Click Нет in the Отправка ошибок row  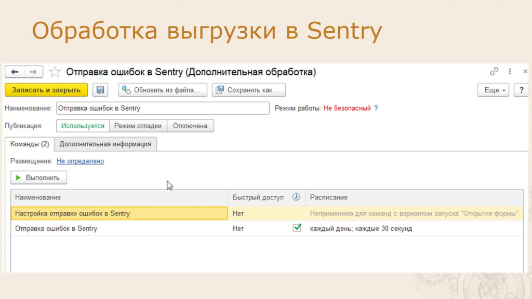pos(238,228)
